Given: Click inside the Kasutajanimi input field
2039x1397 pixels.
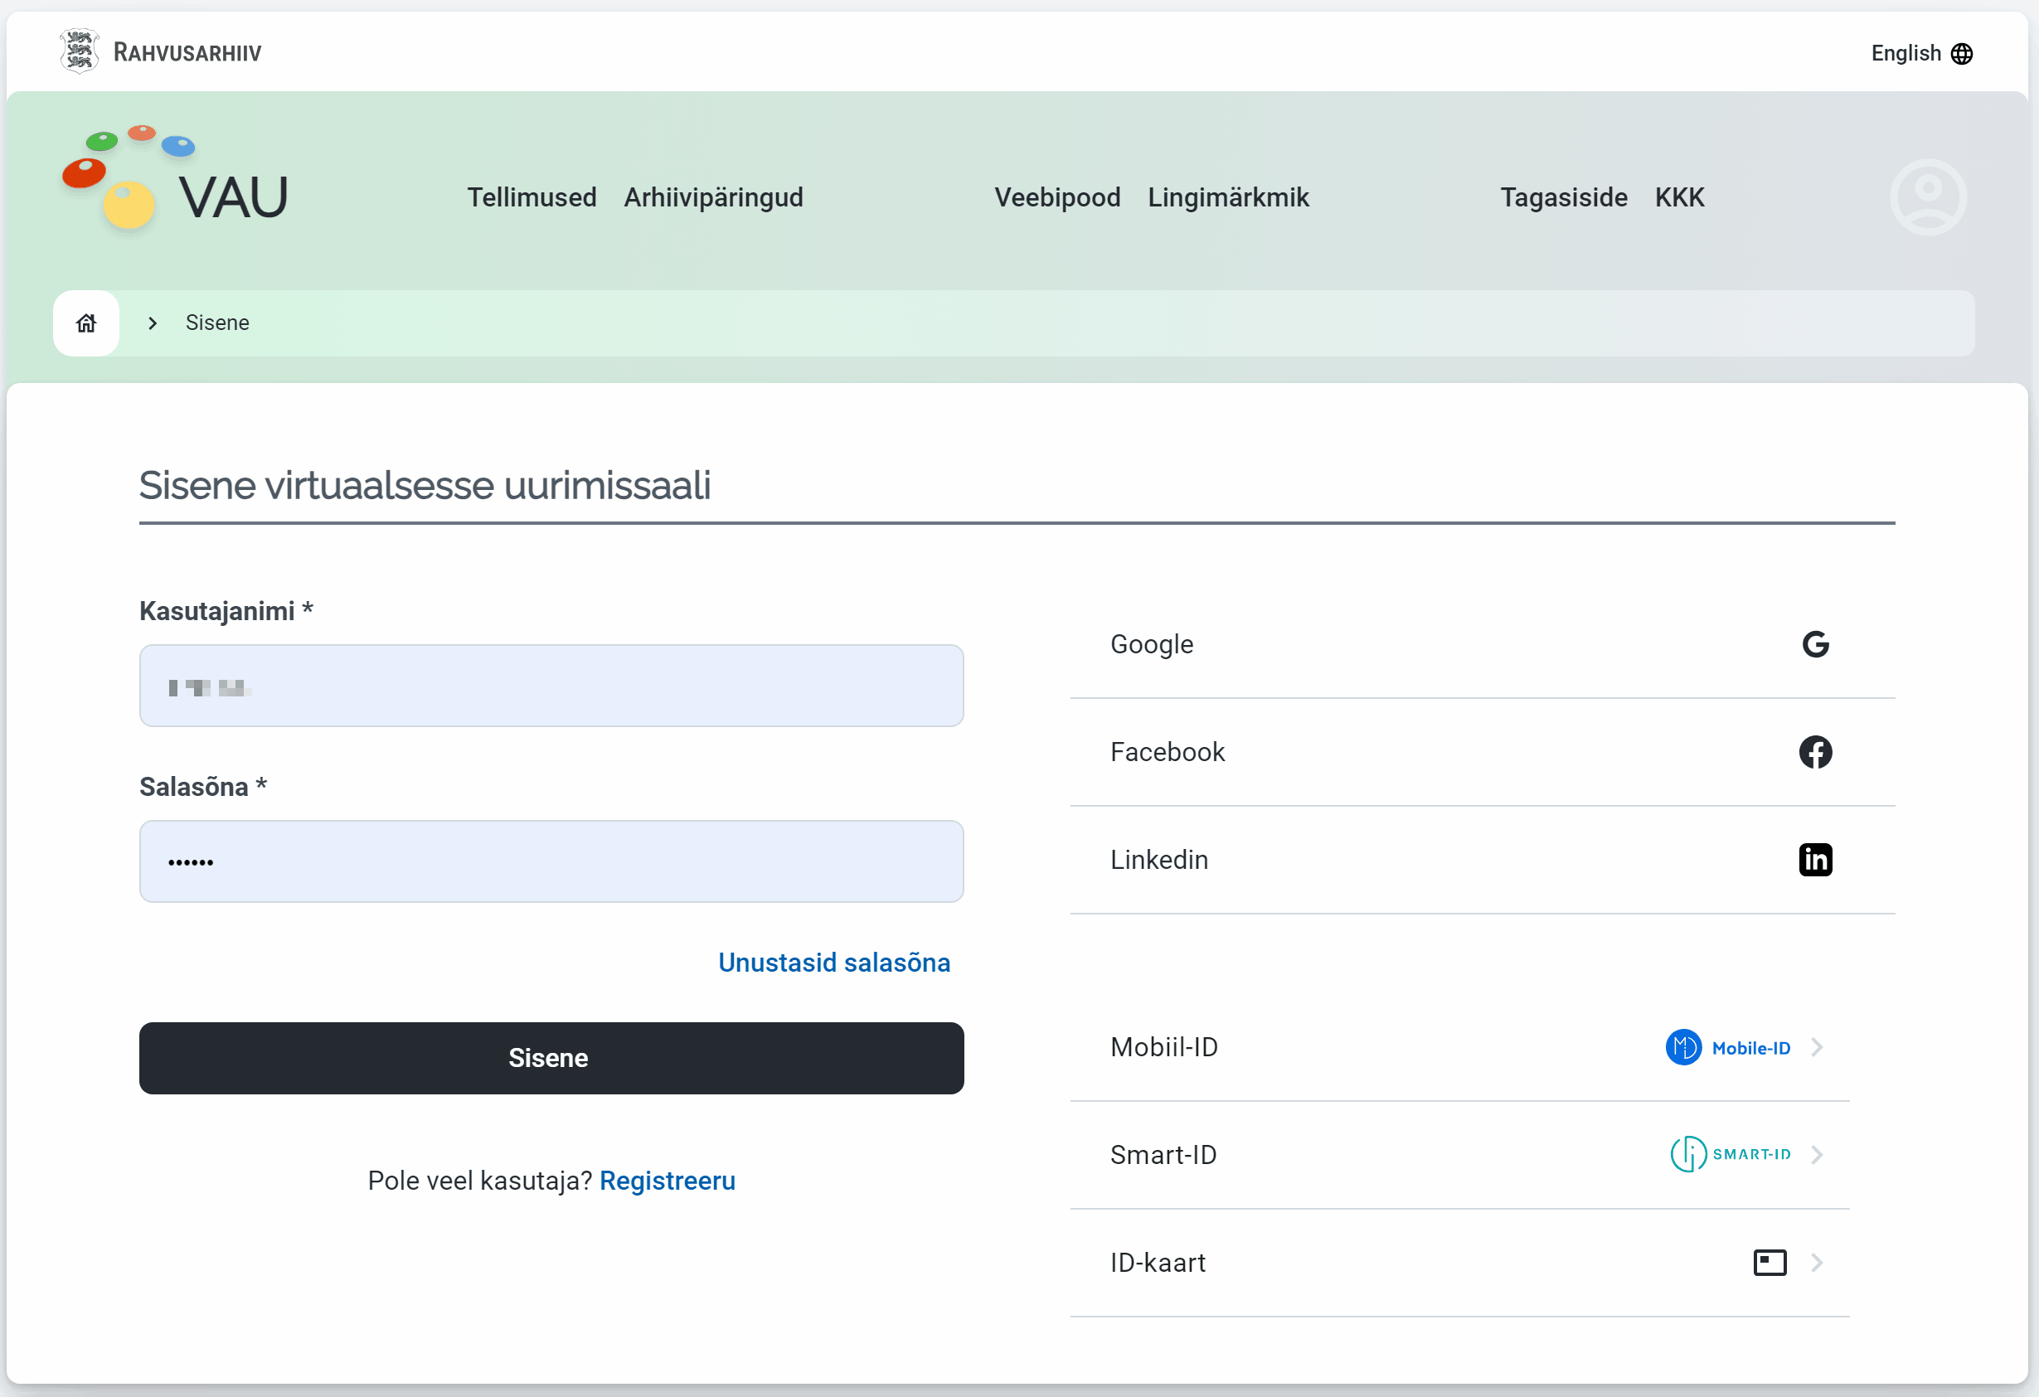Looking at the screenshot, I should (551, 686).
